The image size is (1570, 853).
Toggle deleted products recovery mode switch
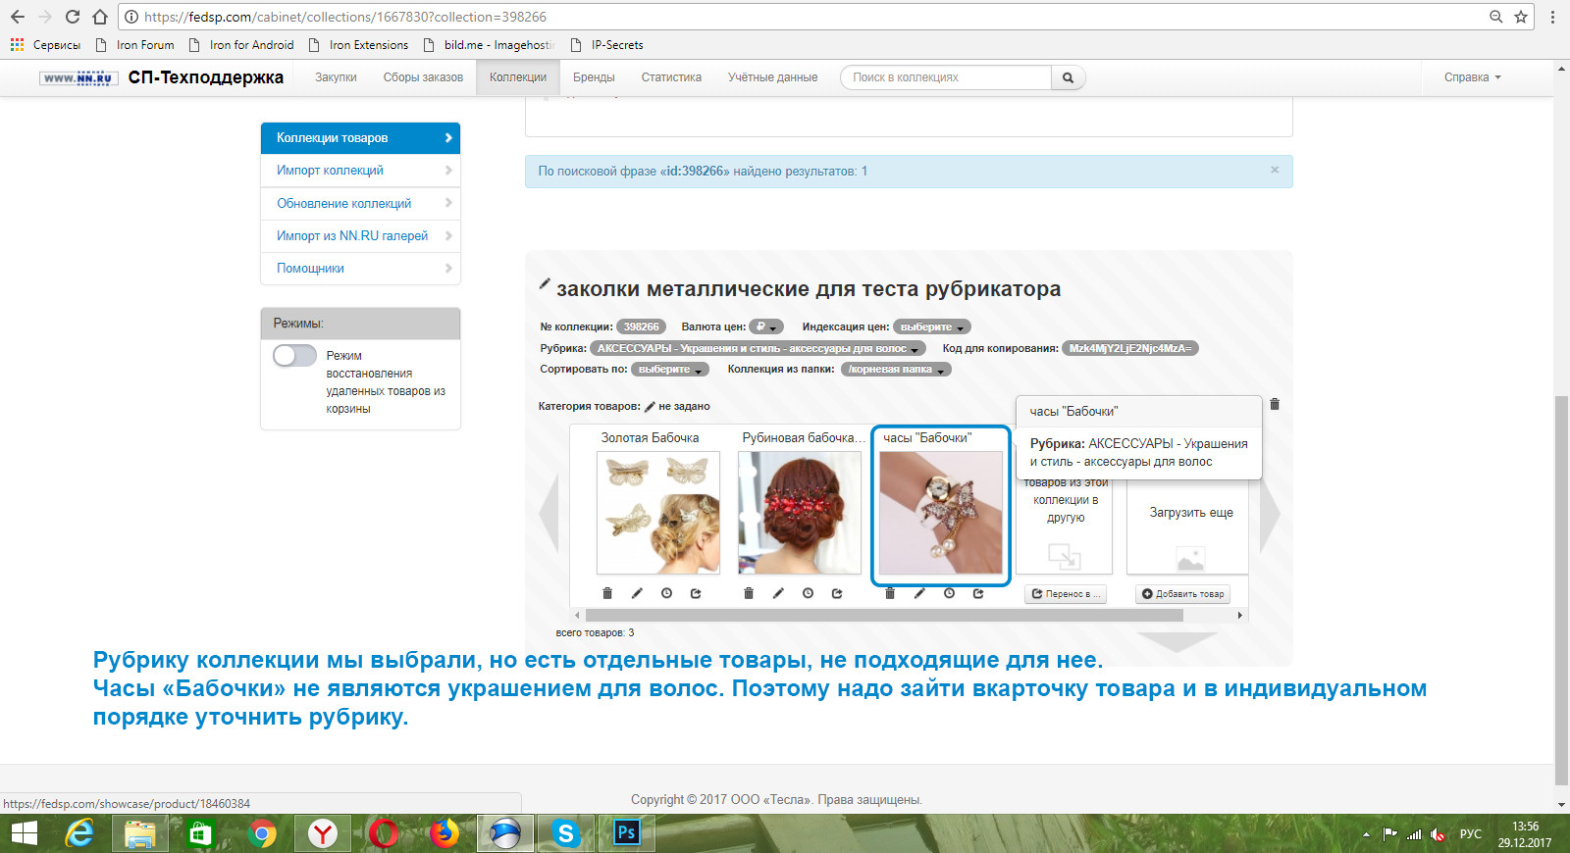coord(294,355)
